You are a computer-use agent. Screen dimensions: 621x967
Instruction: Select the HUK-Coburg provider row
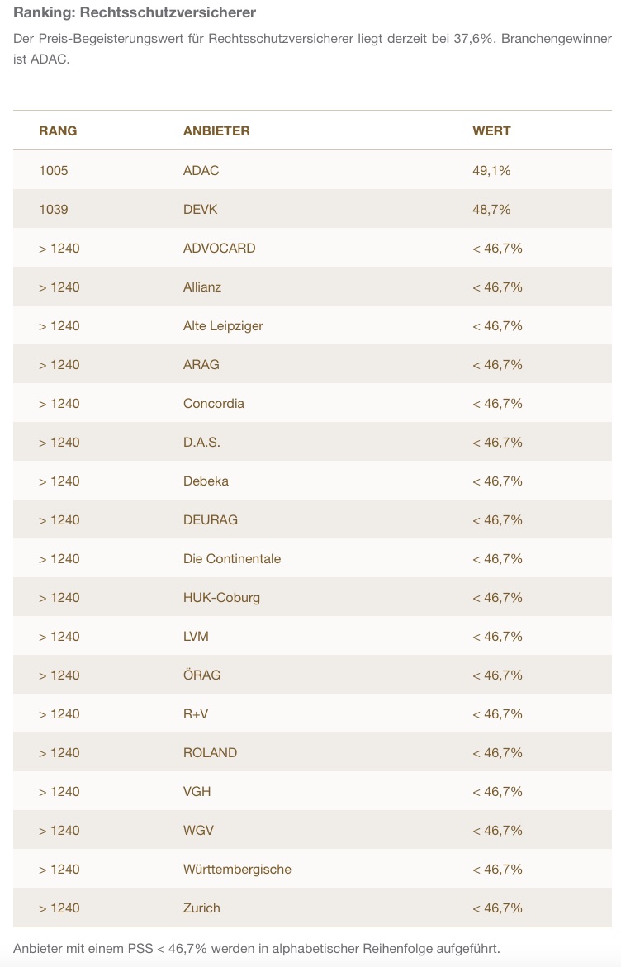[221, 597]
